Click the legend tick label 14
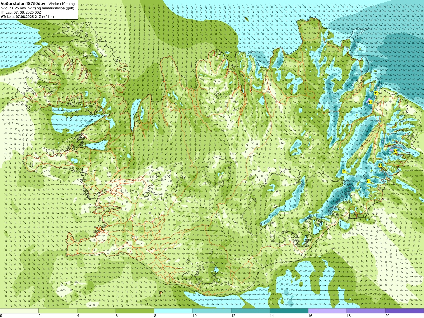 [272, 316]
